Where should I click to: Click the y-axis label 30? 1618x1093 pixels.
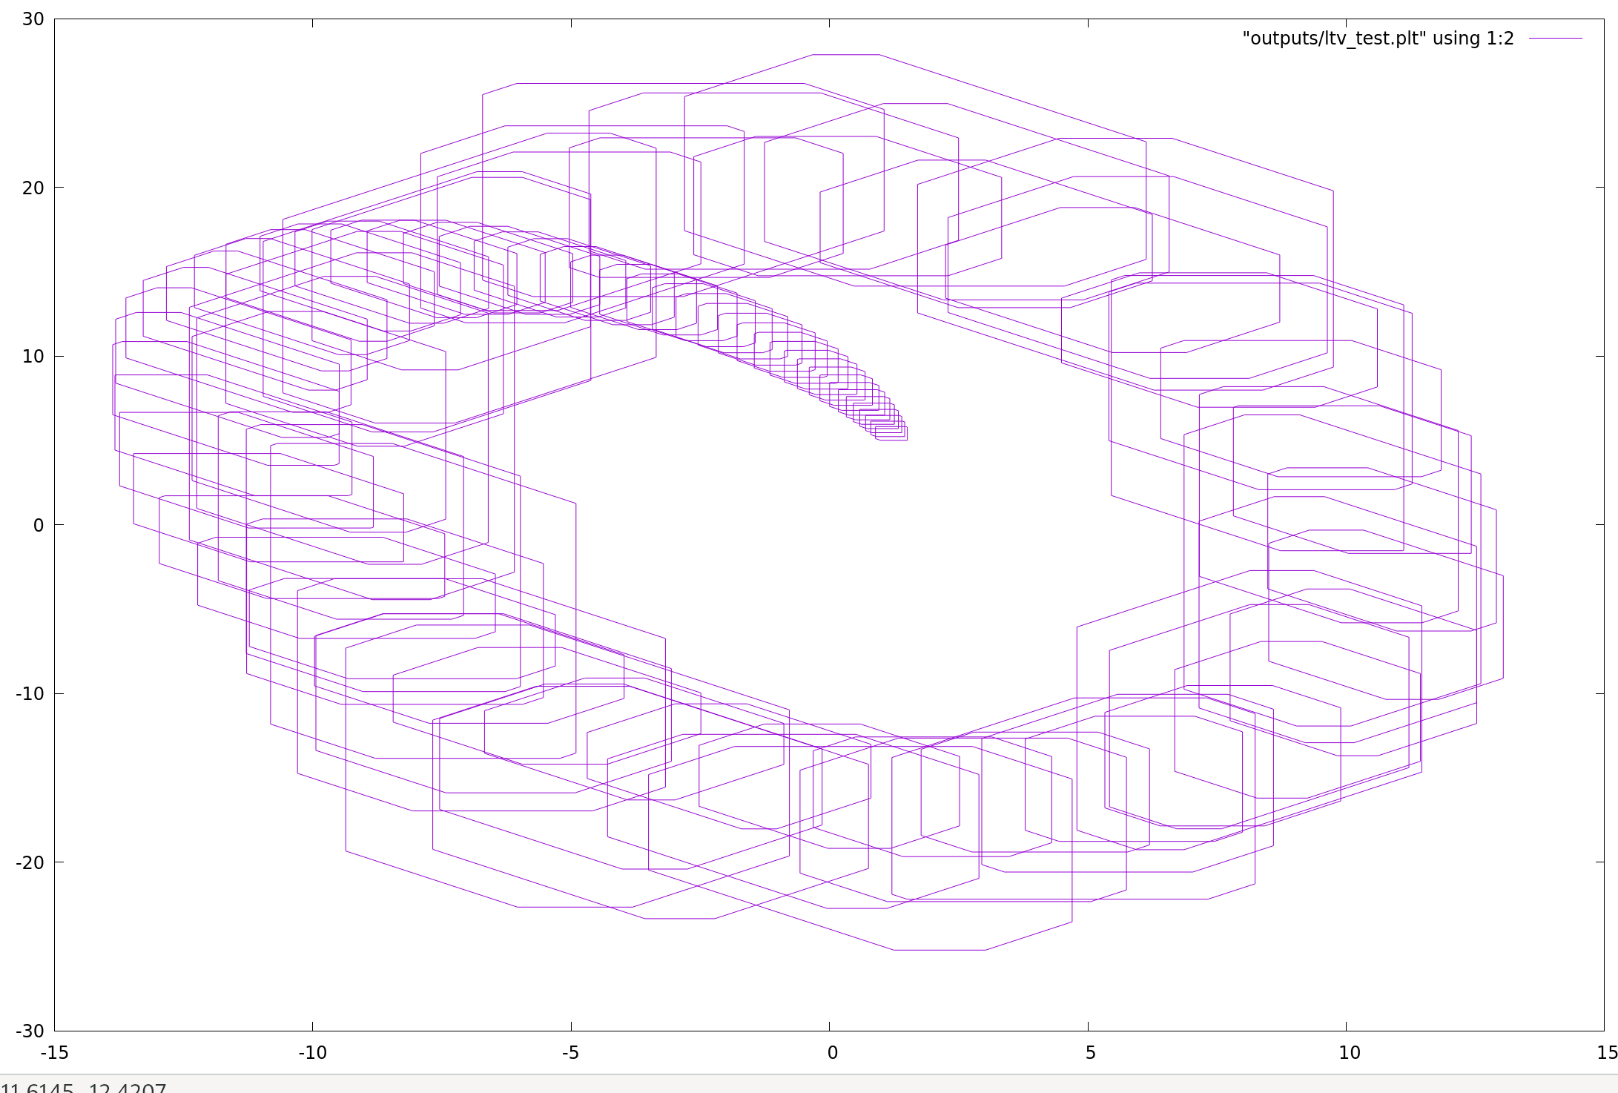33,19
